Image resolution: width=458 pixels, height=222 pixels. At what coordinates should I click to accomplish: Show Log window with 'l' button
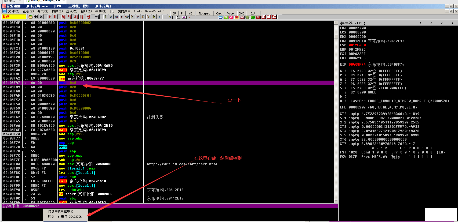click(106, 17)
